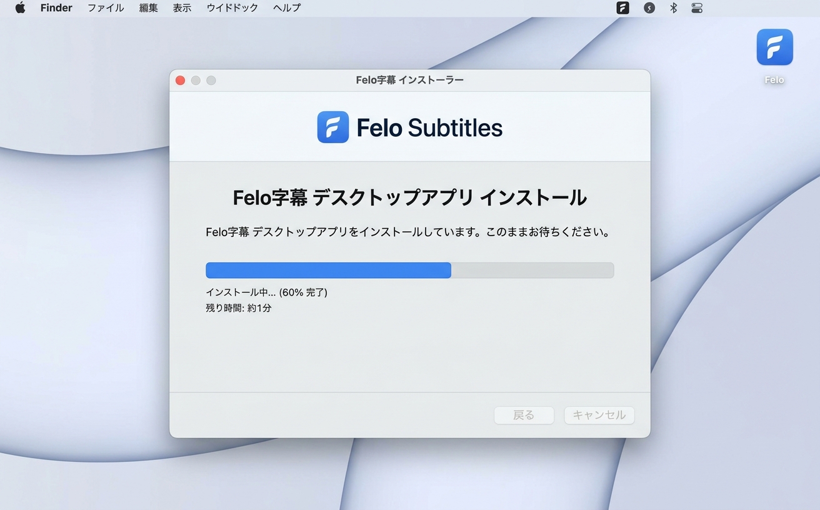Open the ヘルプ menu
The width and height of the screenshot is (820, 510).
tap(287, 8)
